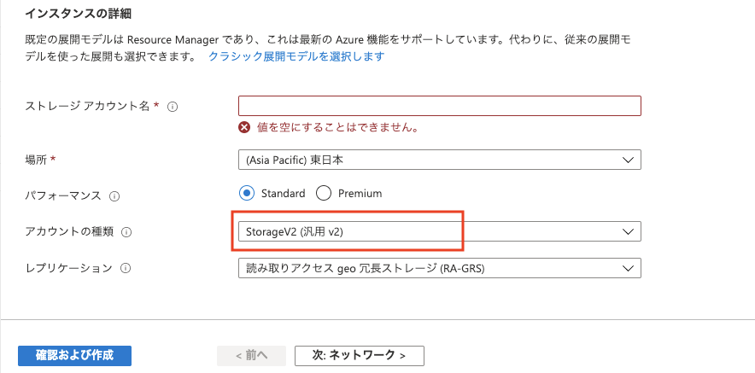Focus the empty storage account name field
Screen dimensions: 755x373
click(x=440, y=106)
